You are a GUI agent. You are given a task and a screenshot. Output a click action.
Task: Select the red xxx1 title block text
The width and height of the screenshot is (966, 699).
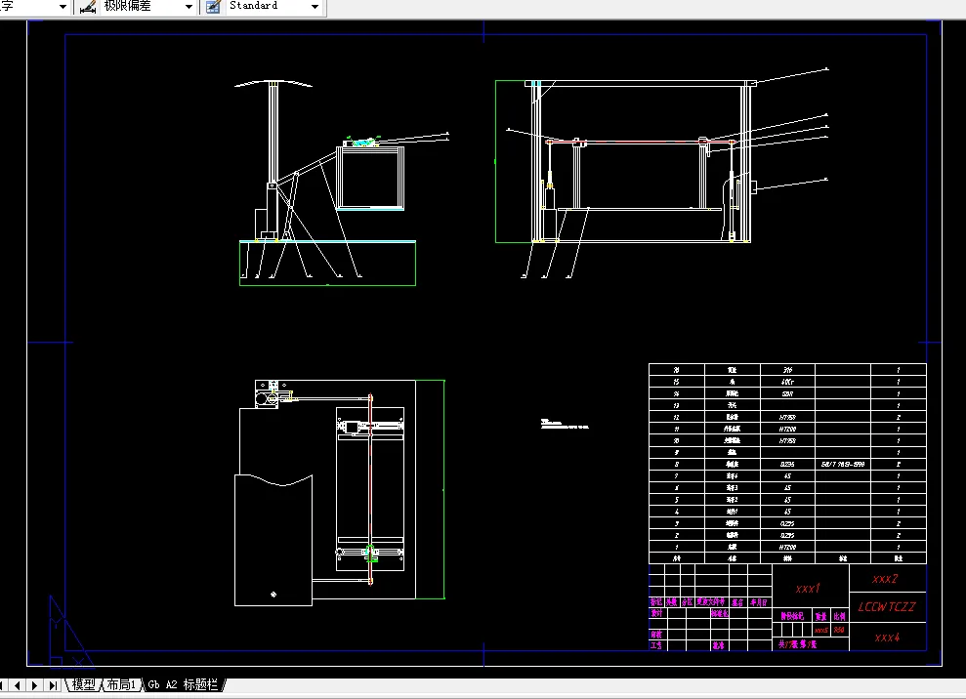pos(808,589)
